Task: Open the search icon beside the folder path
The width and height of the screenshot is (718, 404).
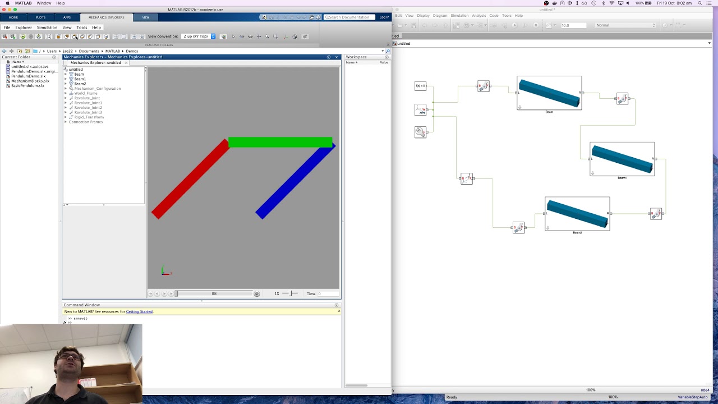Action: [x=388, y=51]
